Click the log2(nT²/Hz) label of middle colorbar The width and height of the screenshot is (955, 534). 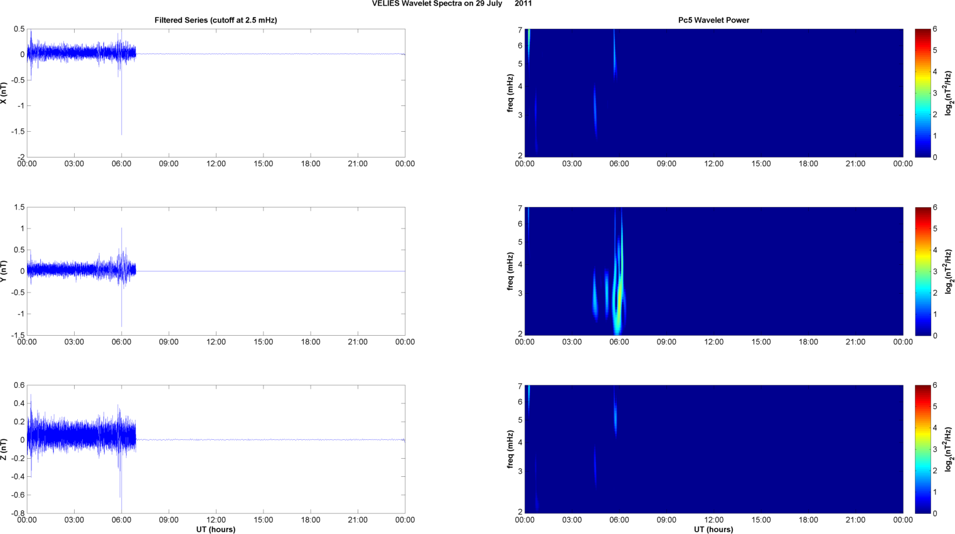coord(949,271)
